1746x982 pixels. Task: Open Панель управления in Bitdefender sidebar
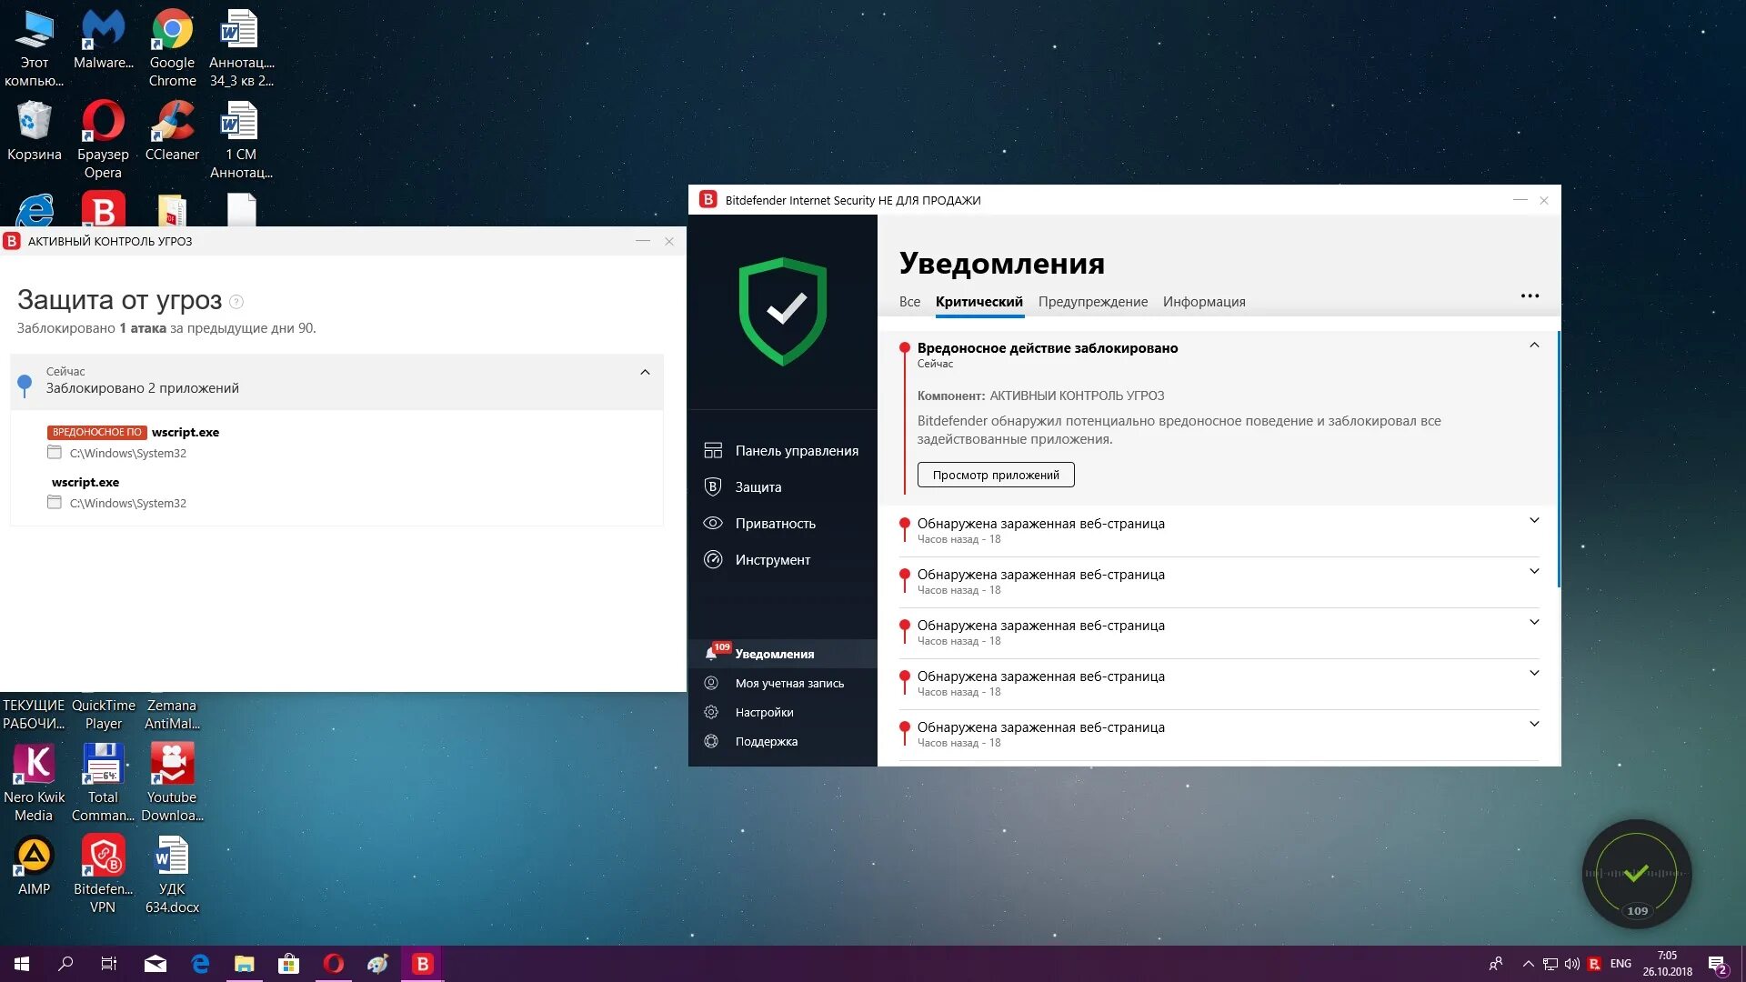tap(782, 451)
